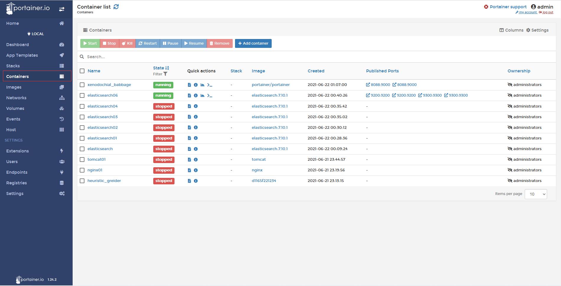Viewport: 561px width, 286px height.
Task: Open logs icon for xenodochial_babbage
Action: tap(189, 85)
